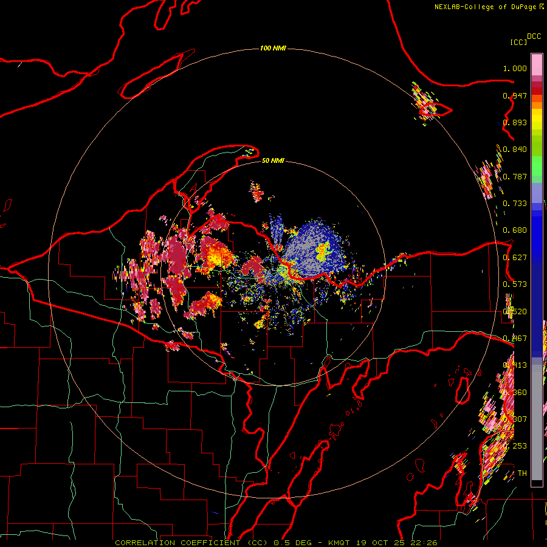Click the 0.893 scale value
Viewport: 547px width, 547px height.
[515, 122]
